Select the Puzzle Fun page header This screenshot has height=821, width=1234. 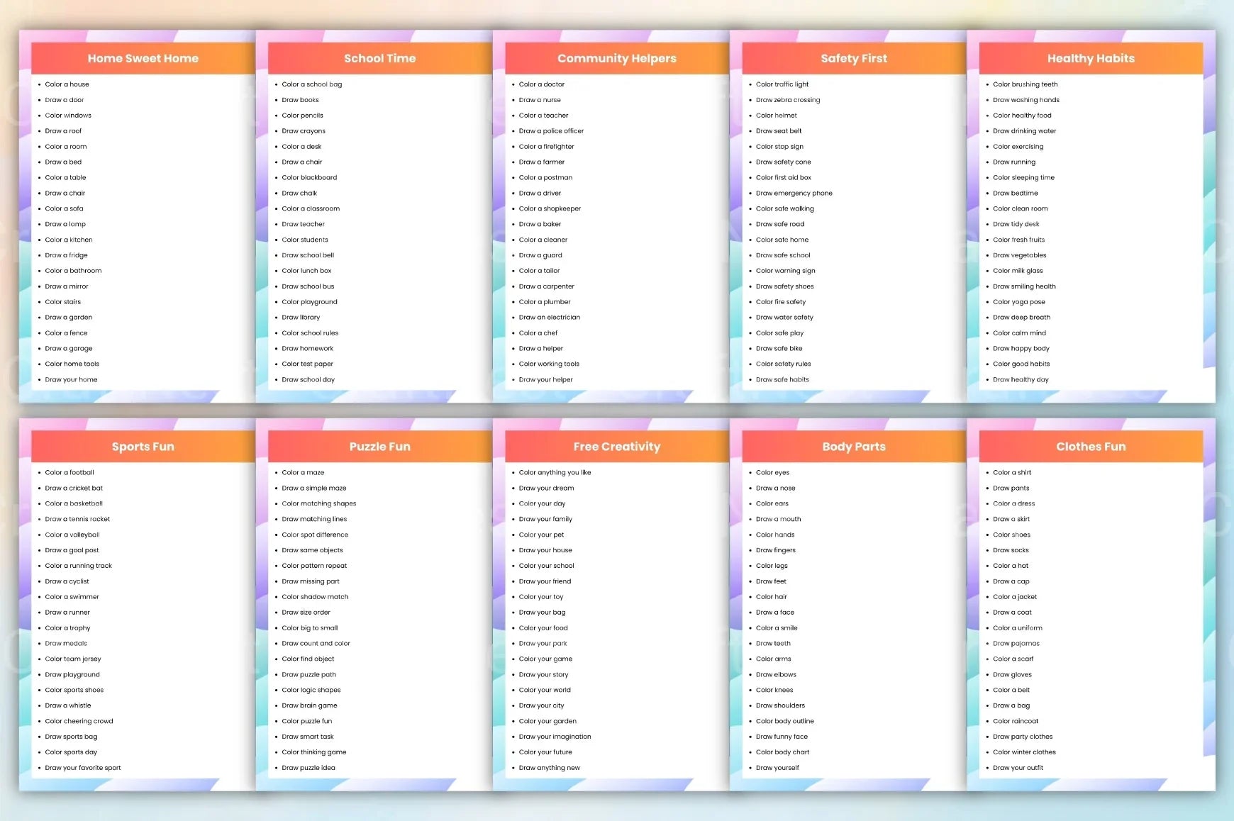[x=380, y=447]
